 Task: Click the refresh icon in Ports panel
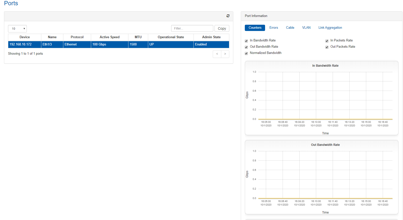pos(228,16)
